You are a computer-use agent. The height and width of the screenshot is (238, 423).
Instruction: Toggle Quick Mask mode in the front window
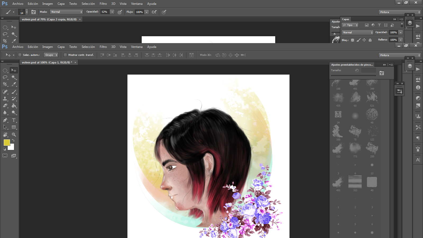[x=5, y=155]
